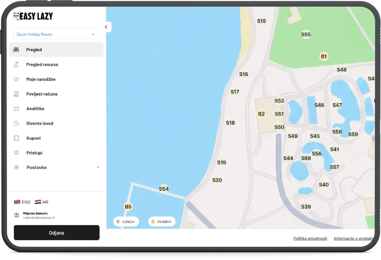This screenshot has height=260, width=381.
Task: Select map marker S55
Action: pyautogui.click(x=306, y=35)
